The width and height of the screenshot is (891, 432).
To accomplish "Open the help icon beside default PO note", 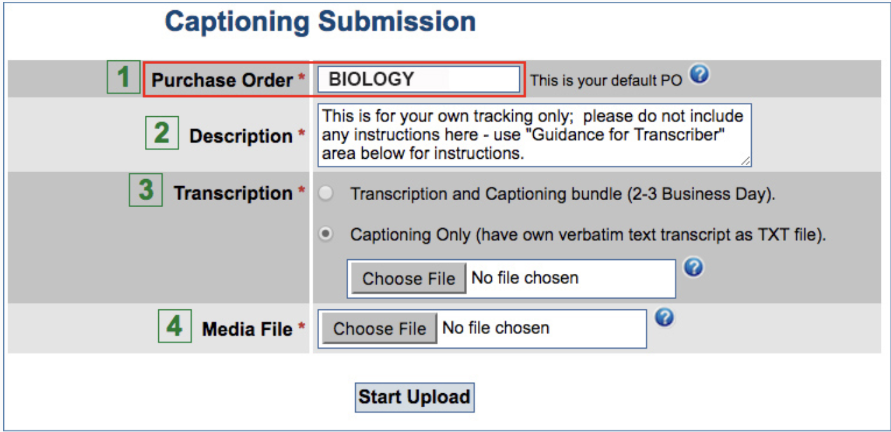I will pyautogui.click(x=699, y=75).
